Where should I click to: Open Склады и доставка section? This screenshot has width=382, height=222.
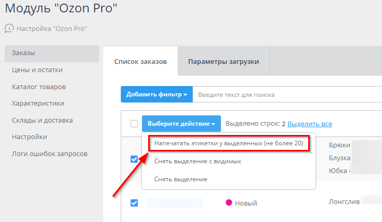42,120
